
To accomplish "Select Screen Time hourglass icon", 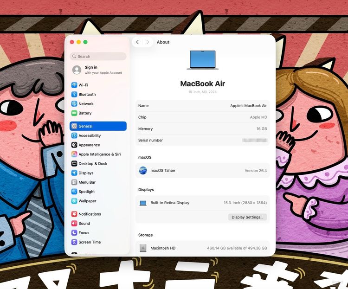I will 74,242.
